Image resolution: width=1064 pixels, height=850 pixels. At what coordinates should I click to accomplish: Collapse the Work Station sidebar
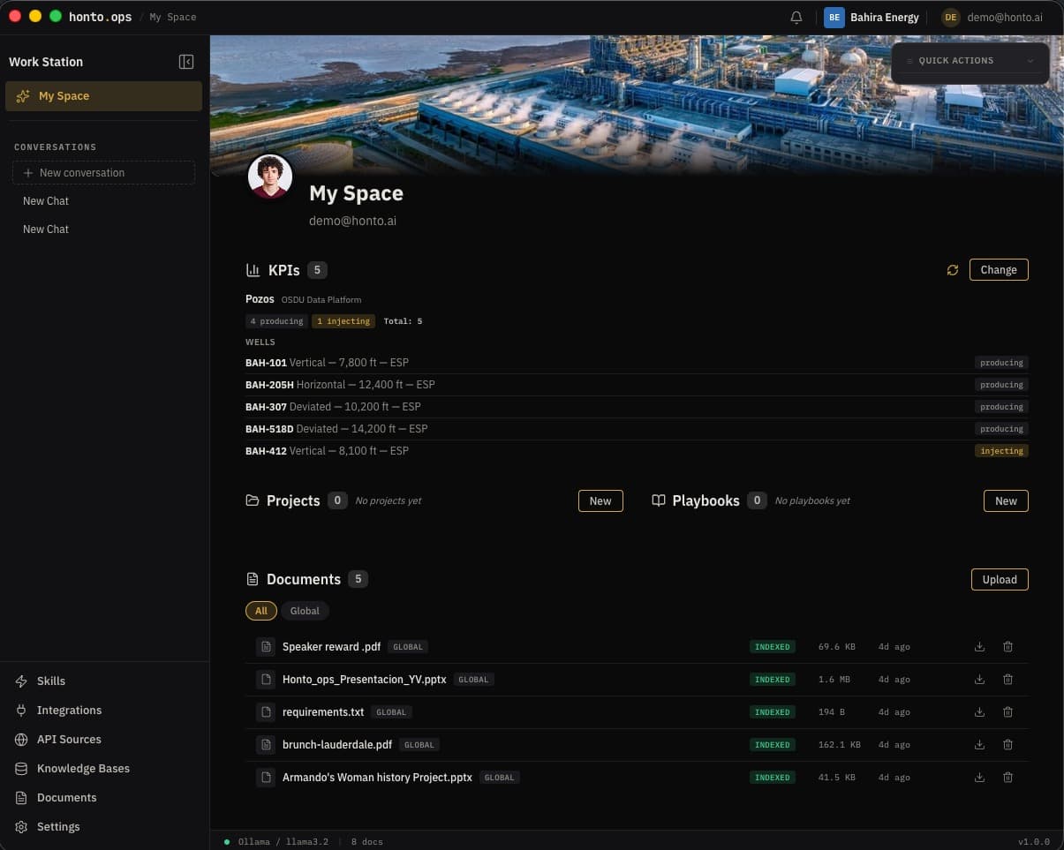click(186, 61)
